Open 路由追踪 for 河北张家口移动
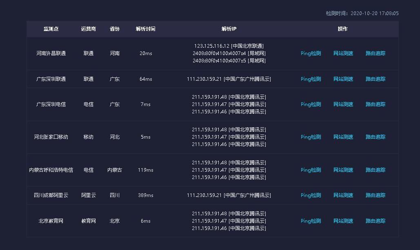 pyautogui.click(x=375, y=137)
